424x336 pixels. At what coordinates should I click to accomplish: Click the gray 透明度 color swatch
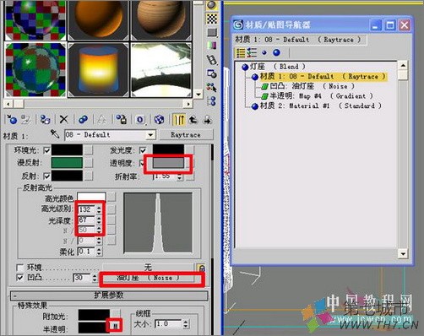[x=168, y=163]
